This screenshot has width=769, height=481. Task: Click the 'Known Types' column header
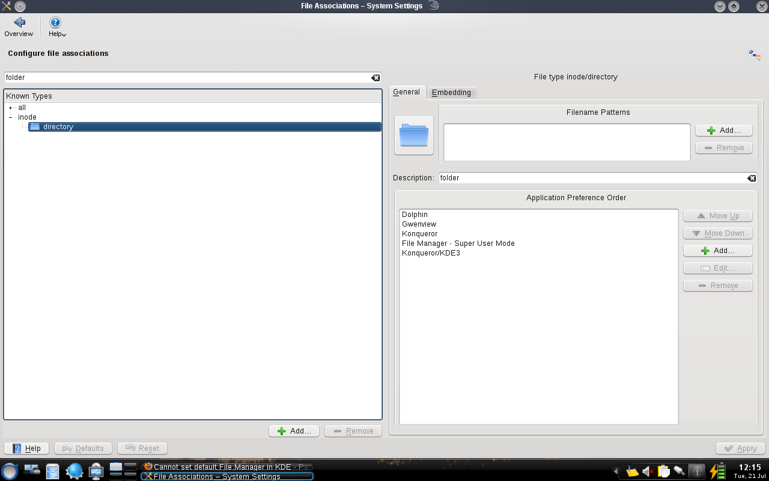[193, 96]
